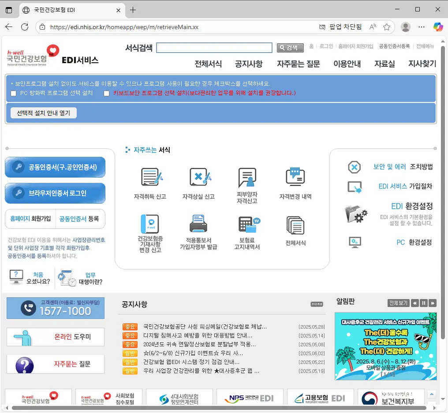Click the 온라인 도우미 pointing figure icon

(24, 338)
